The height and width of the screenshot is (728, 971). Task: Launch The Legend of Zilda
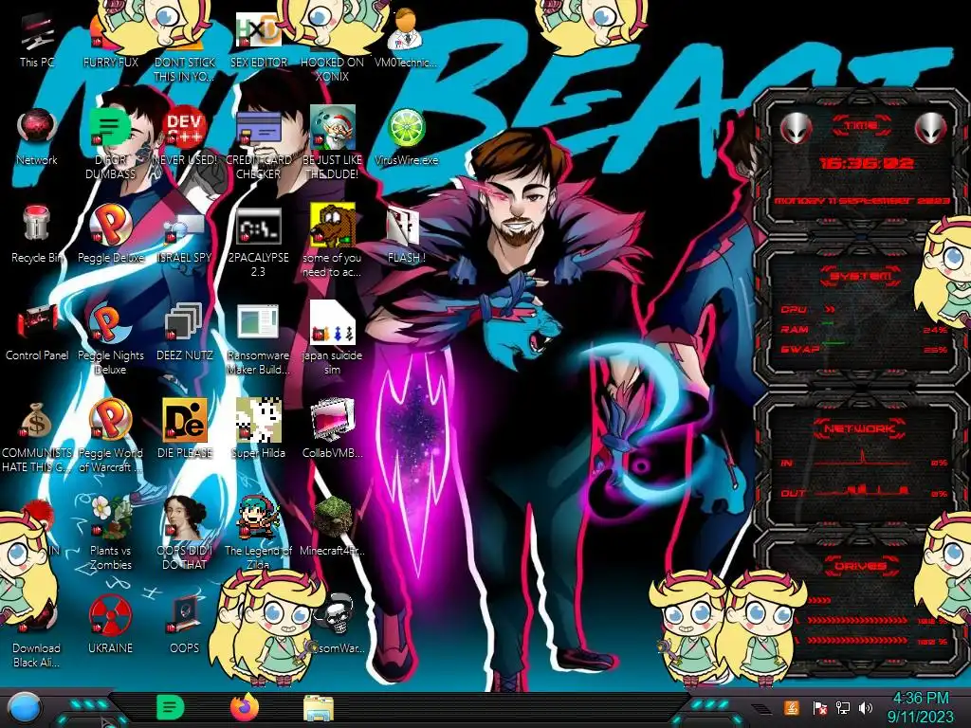click(258, 535)
